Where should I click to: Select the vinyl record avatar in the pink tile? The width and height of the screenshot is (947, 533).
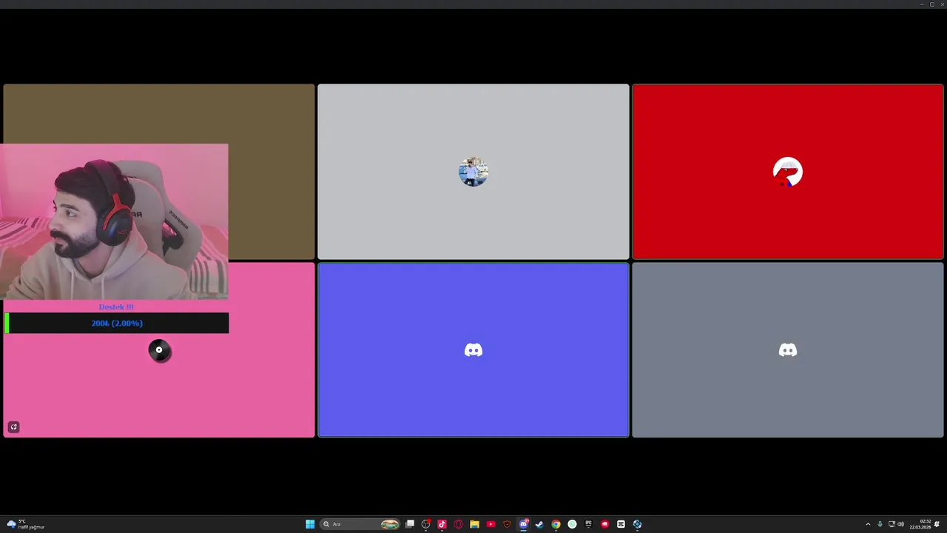point(159,350)
